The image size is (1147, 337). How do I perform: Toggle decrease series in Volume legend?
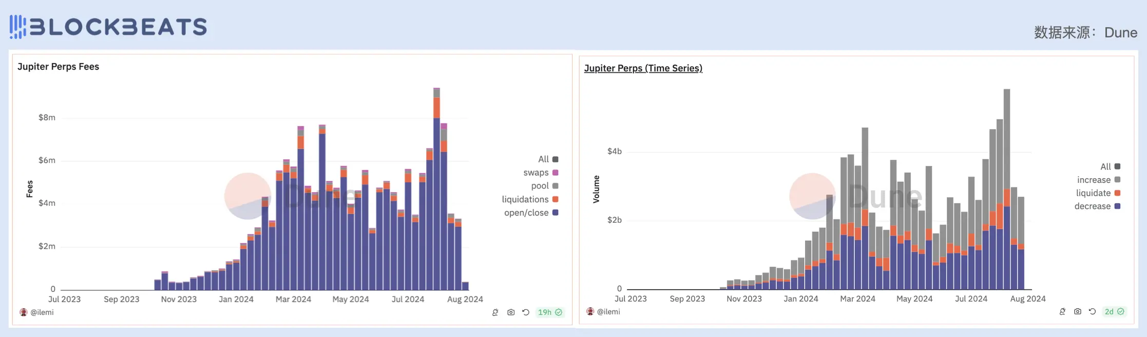pos(1097,206)
